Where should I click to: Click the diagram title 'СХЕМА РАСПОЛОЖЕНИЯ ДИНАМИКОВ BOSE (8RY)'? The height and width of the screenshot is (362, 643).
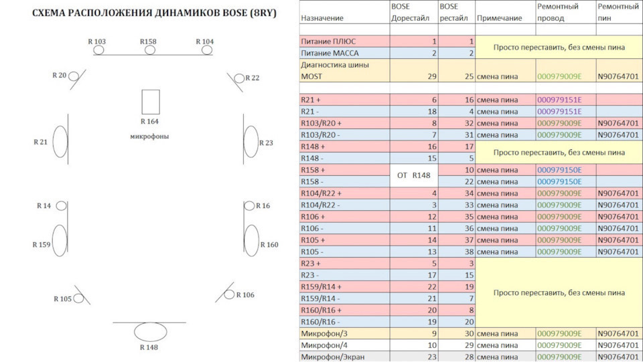click(154, 13)
